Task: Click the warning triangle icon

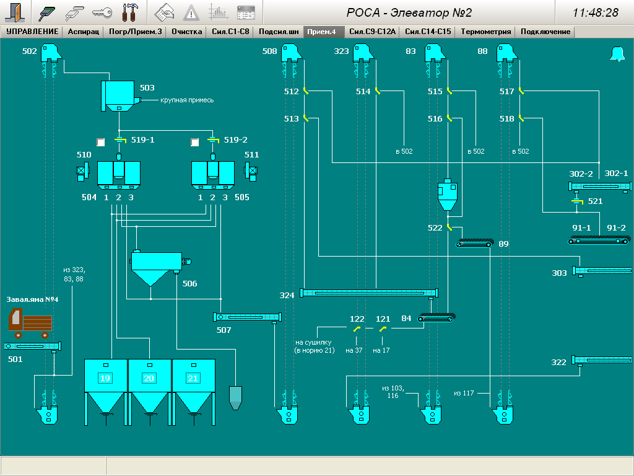Action: (192, 12)
